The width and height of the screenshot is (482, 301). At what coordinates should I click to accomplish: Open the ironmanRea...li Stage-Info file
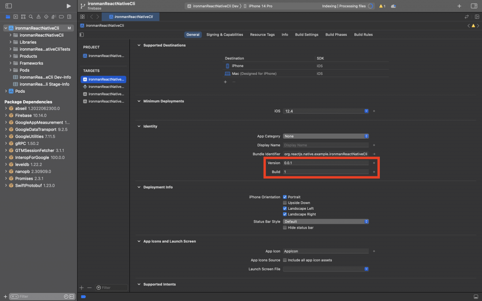(x=41, y=84)
